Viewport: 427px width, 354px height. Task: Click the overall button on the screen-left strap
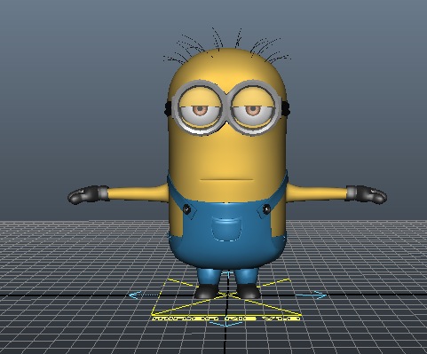click(186, 208)
